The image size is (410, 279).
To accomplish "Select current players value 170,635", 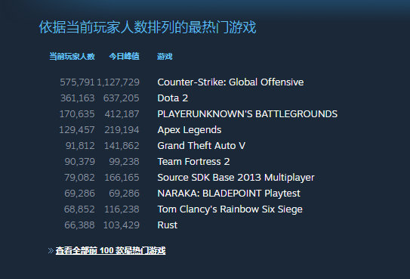I will [x=77, y=114].
